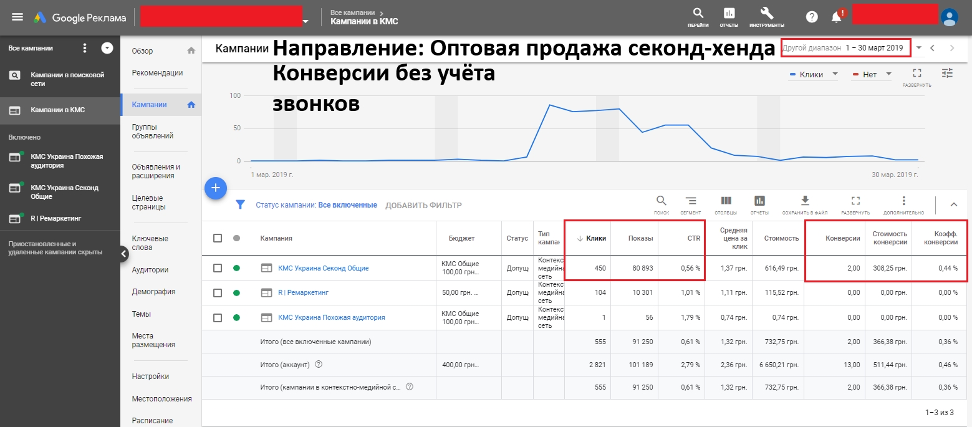
Task: Check the КМС Украина Похожая аудитория row
Action: (x=218, y=317)
